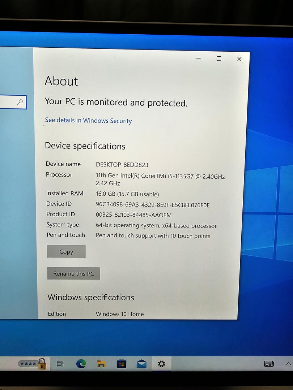
Task: Click the Product ID value 00325-82103-84485-AAOEM
Action: 133,215
